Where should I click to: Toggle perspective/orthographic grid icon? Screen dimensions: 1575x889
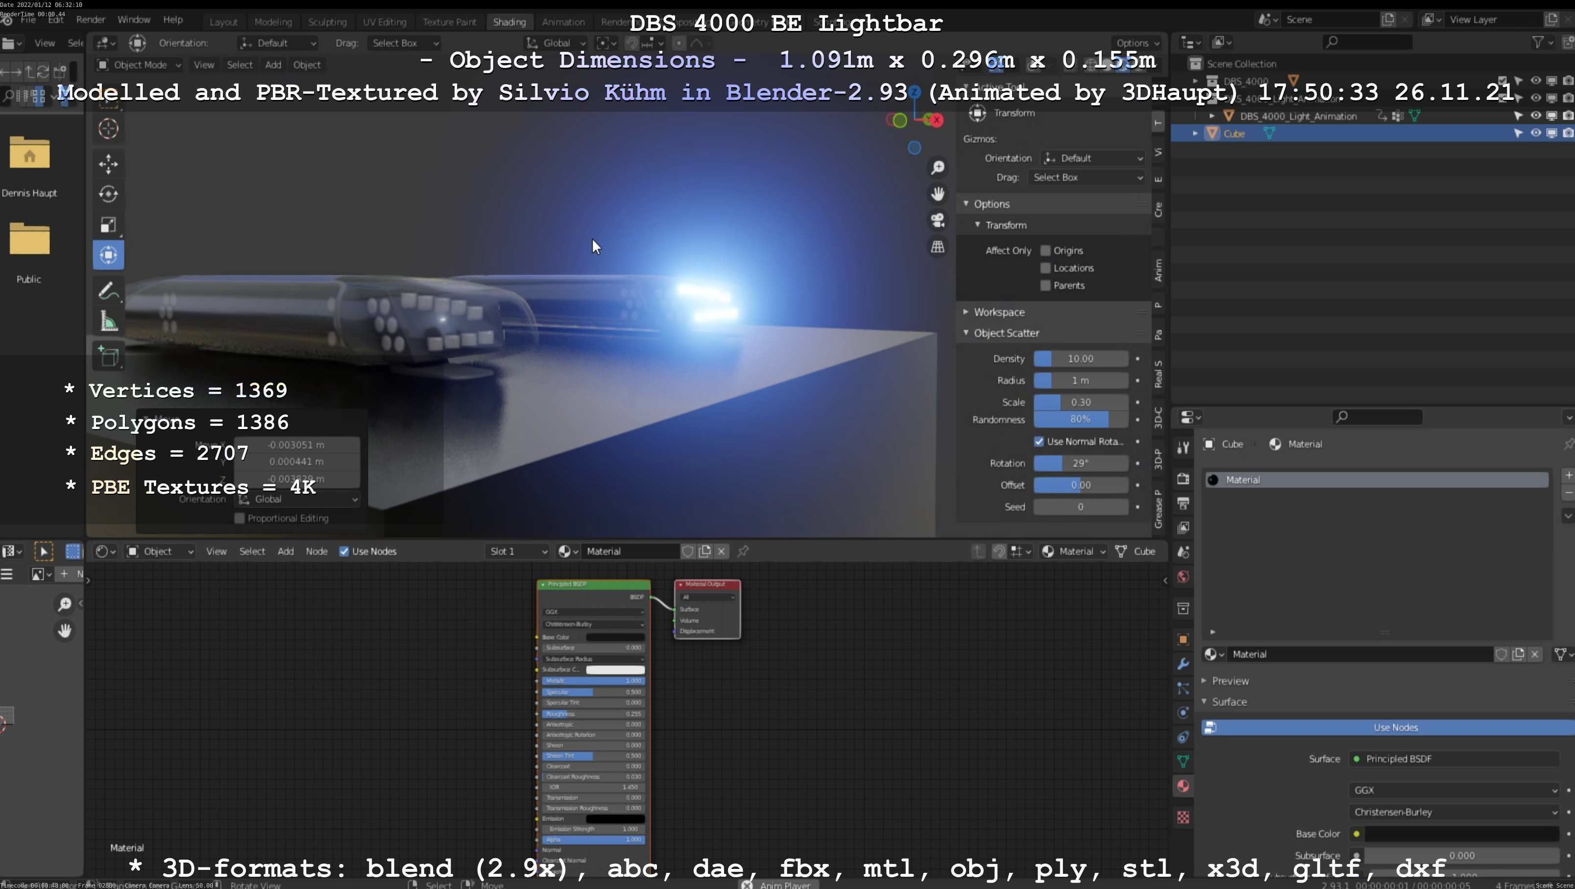937,247
